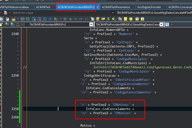The image size is (192, 128).
Task: Click the blue align lines icon
Action: pyautogui.click(x=167, y=25)
